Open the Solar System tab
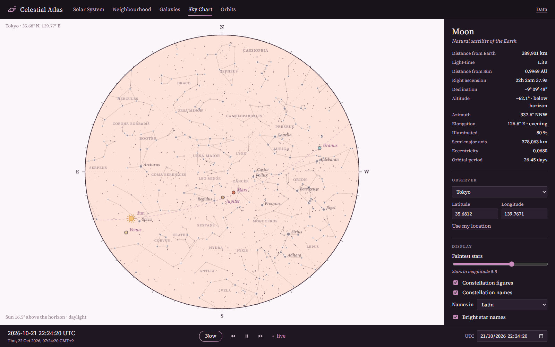Viewport: 555px width, 347px height. pyautogui.click(x=88, y=9)
